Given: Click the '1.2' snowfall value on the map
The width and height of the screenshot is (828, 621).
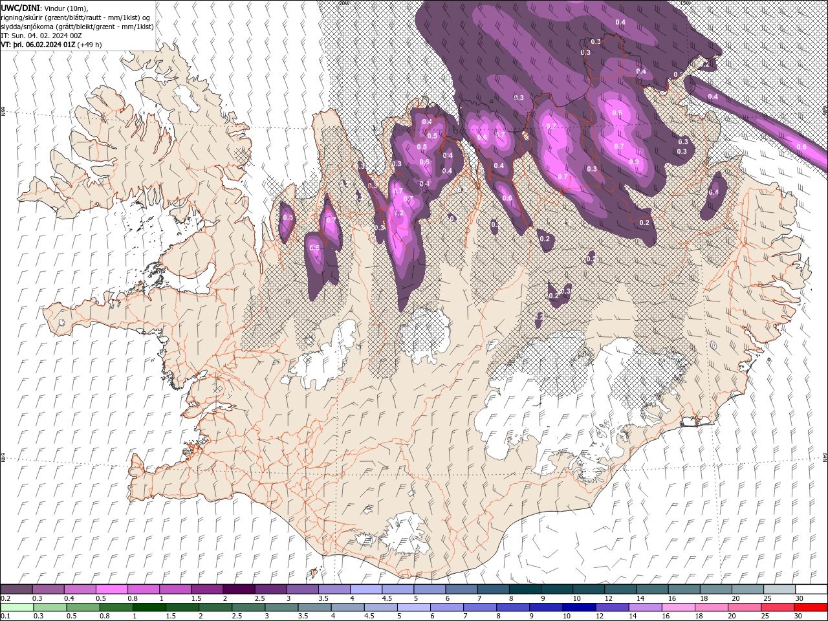Looking at the screenshot, I should [x=398, y=213].
